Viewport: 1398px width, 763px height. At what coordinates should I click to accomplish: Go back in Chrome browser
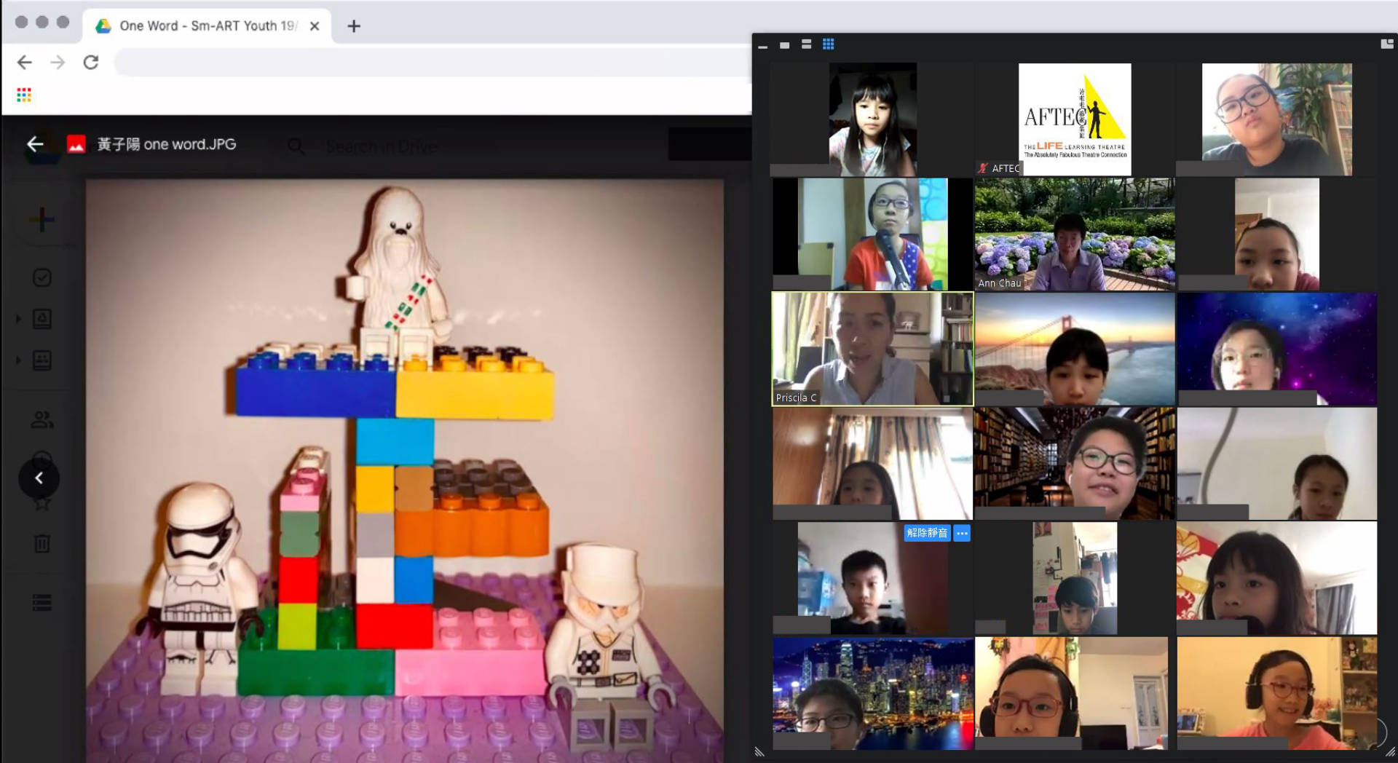pyautogui.click(x=25, y=63)
